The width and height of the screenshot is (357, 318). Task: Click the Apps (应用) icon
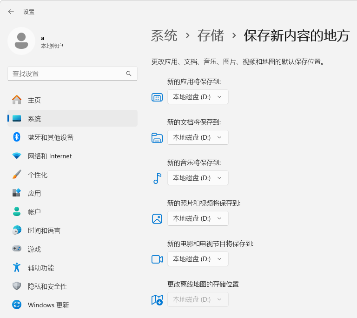click(17, 193)
